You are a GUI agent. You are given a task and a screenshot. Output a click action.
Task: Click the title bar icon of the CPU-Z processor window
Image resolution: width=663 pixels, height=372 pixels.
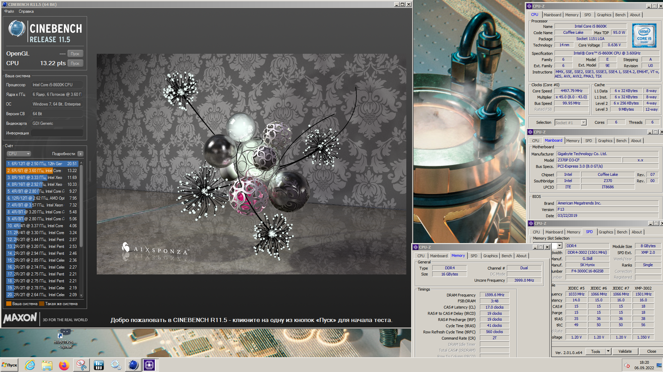[x=529, y=6]
